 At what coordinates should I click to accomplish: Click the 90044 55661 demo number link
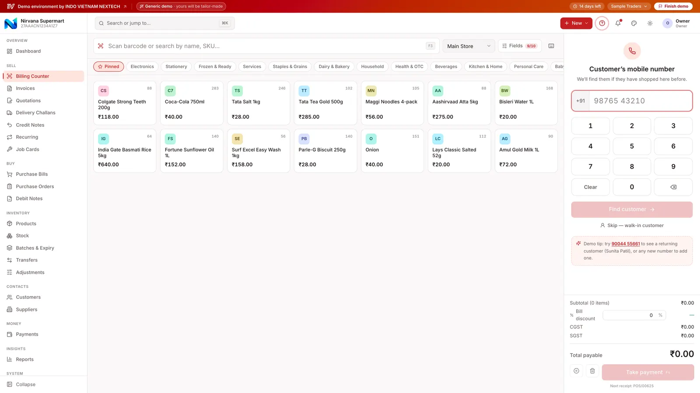[x=626, y=244]
